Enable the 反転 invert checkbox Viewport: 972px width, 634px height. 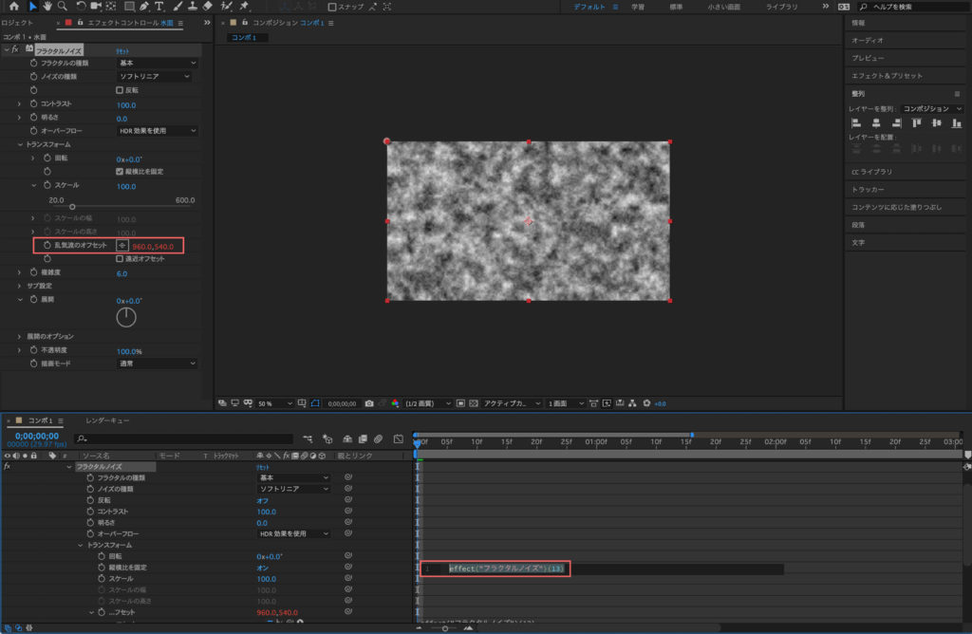120,90
